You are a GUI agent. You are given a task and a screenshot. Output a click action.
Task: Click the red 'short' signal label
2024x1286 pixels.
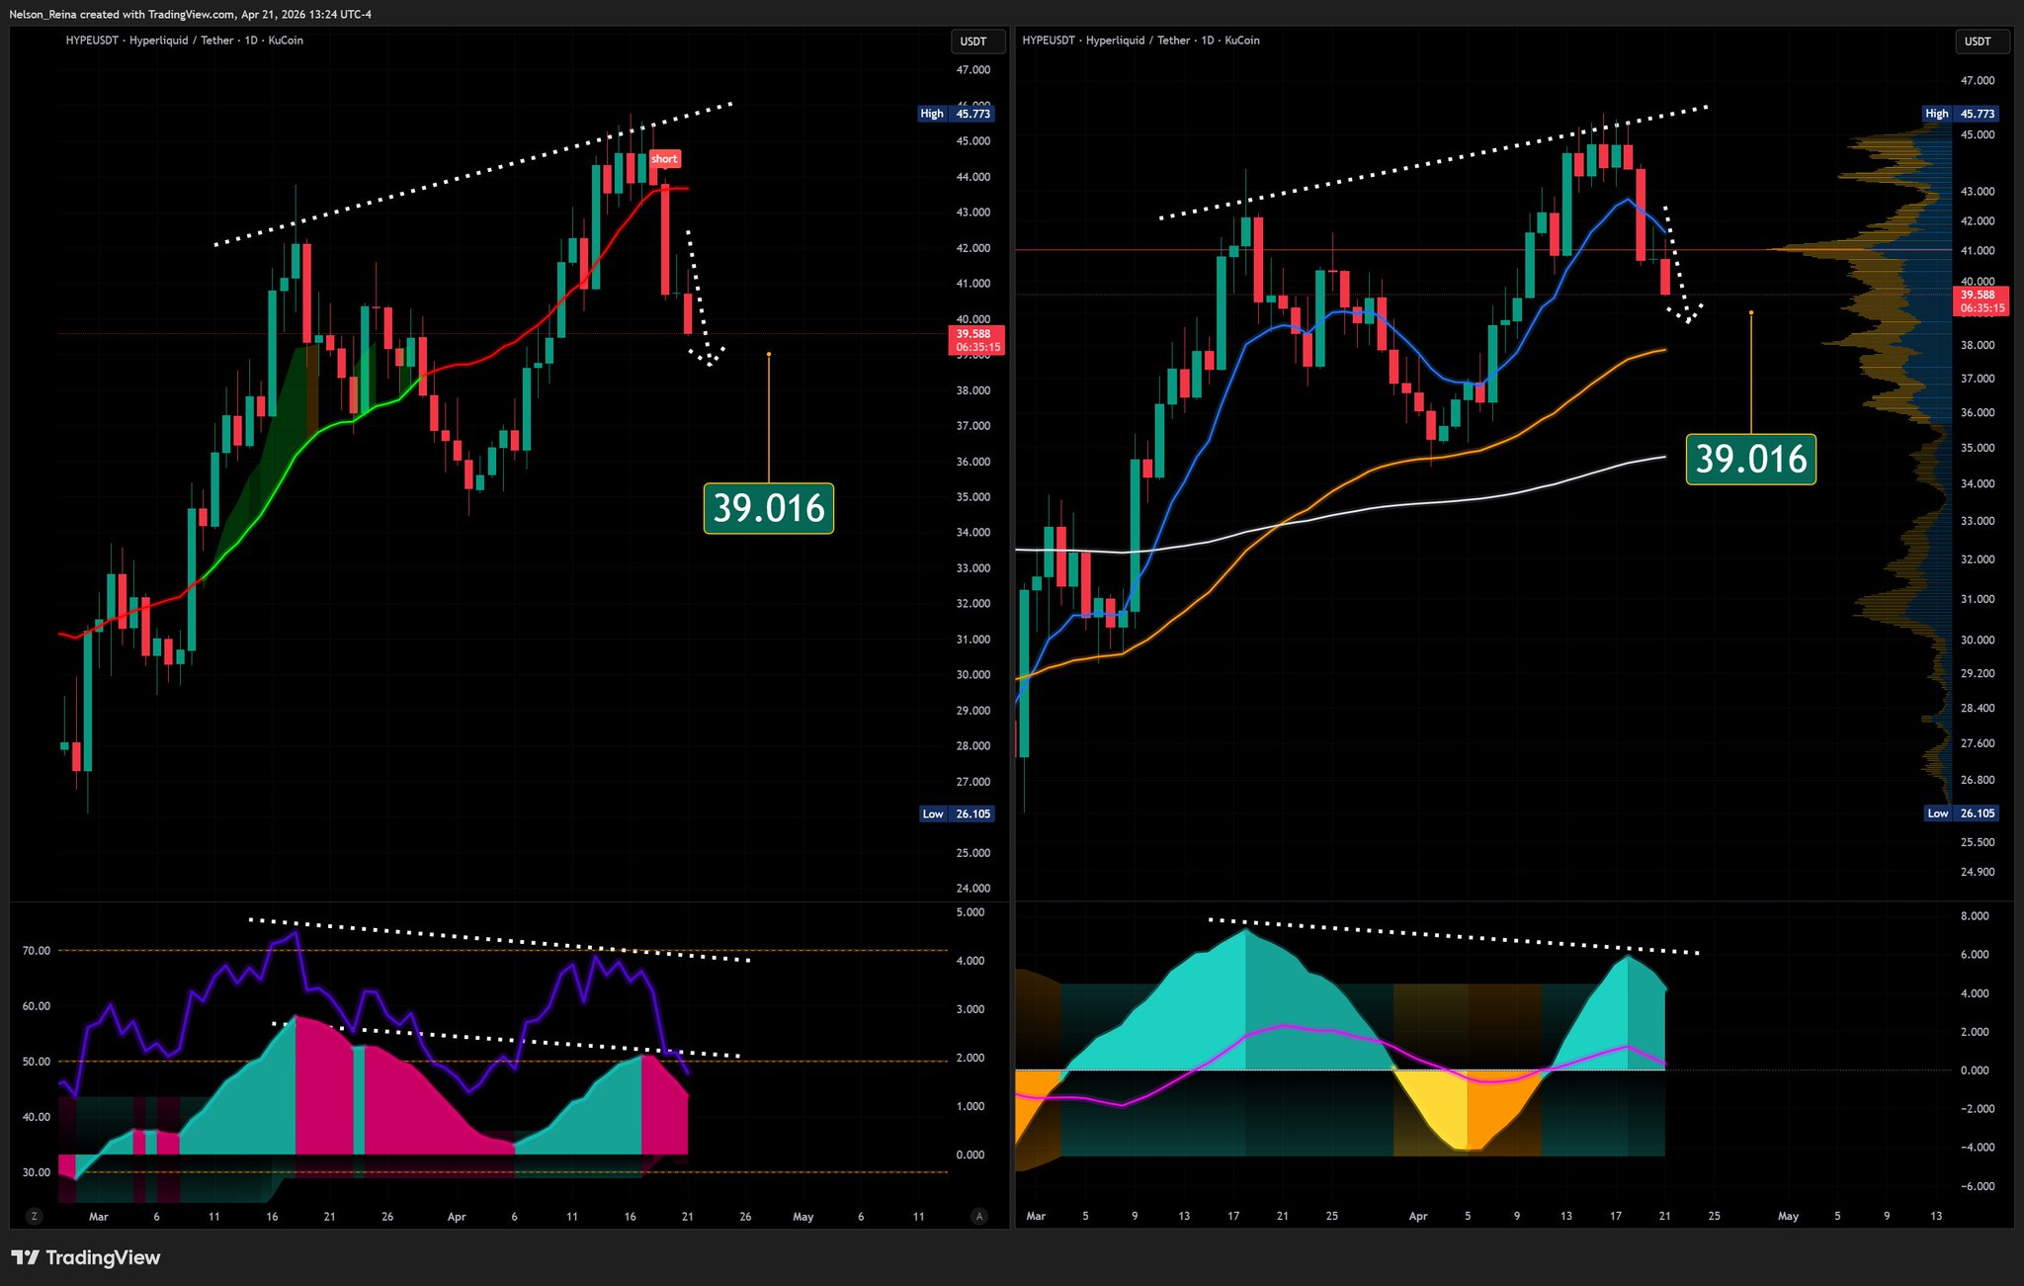click(664, 159)
